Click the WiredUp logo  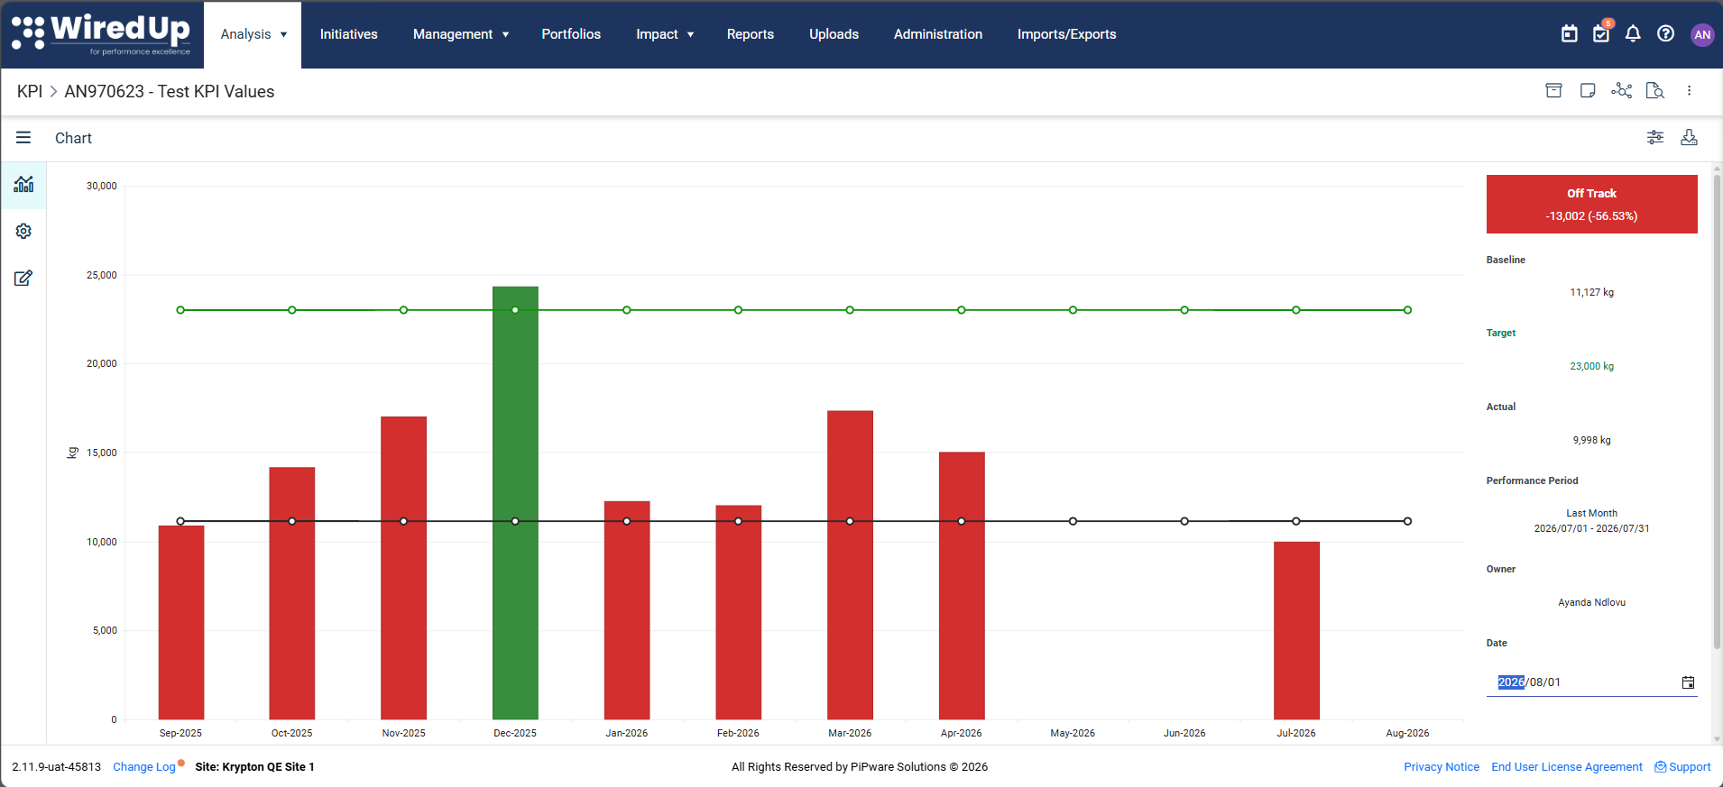pos(101,34)
